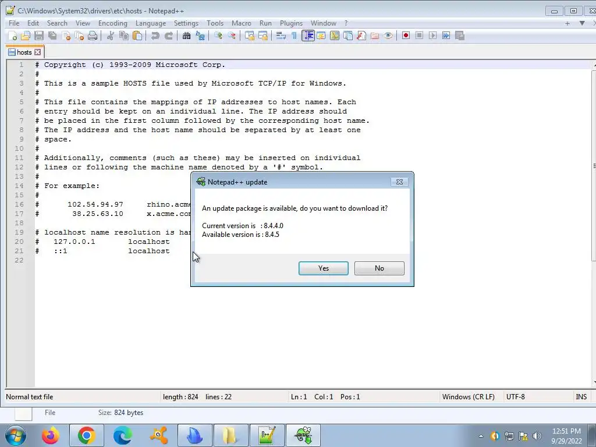The height and width of the screenshot is (447, 596).
Task: Click line number 22 in the margin
Action: tap(19, 260)
